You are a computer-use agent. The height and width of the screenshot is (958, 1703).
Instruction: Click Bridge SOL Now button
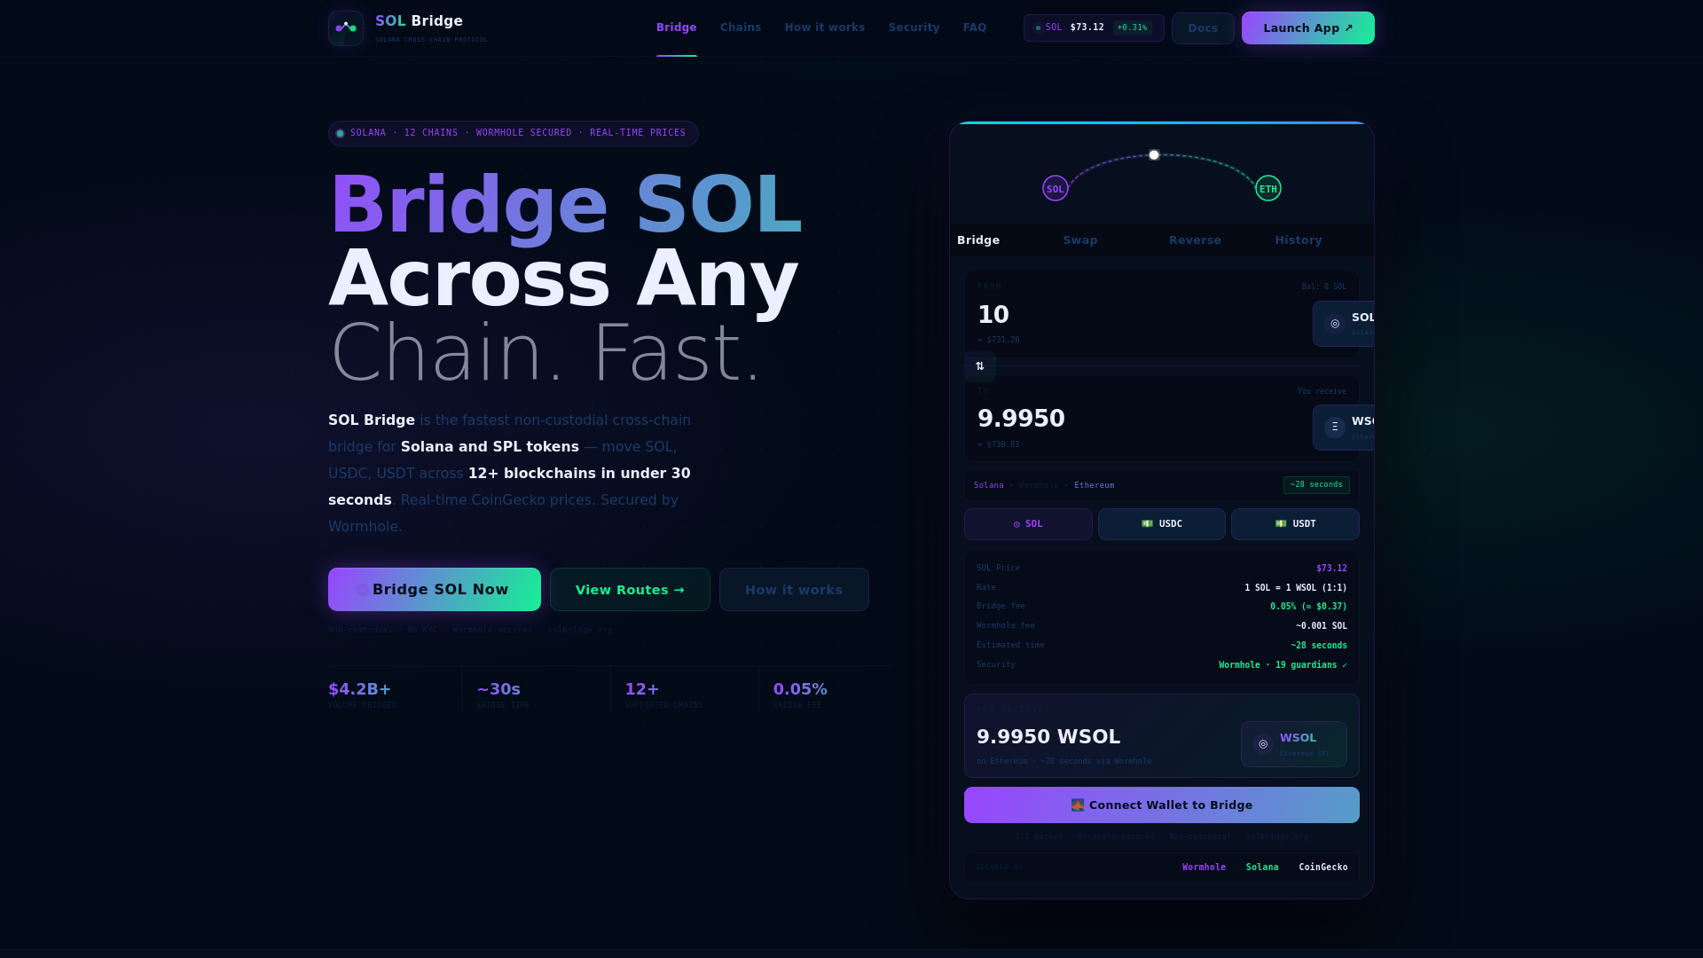[x=435, y=590]
